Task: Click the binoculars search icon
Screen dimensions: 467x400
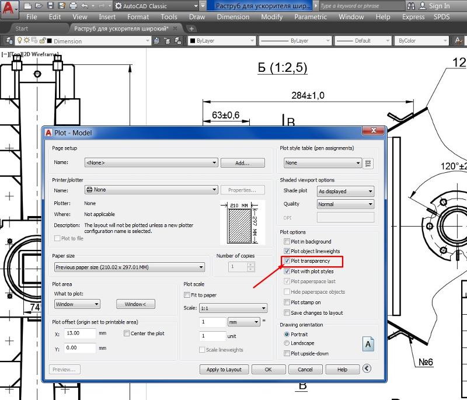Action: [411, 6]
